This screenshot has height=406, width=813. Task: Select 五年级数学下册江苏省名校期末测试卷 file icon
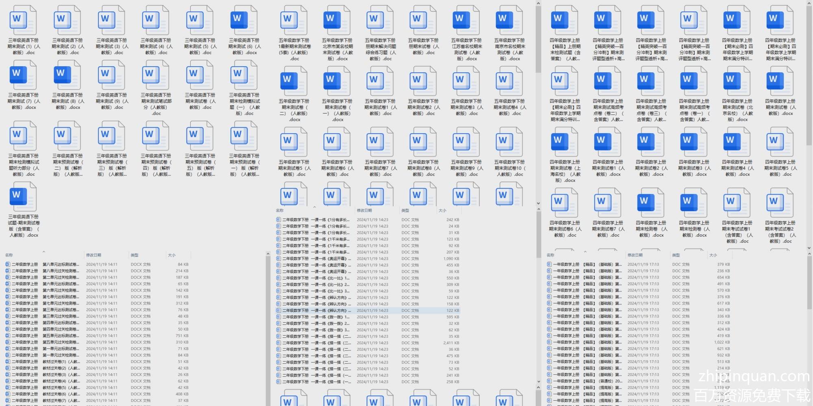tap(466, 20)
